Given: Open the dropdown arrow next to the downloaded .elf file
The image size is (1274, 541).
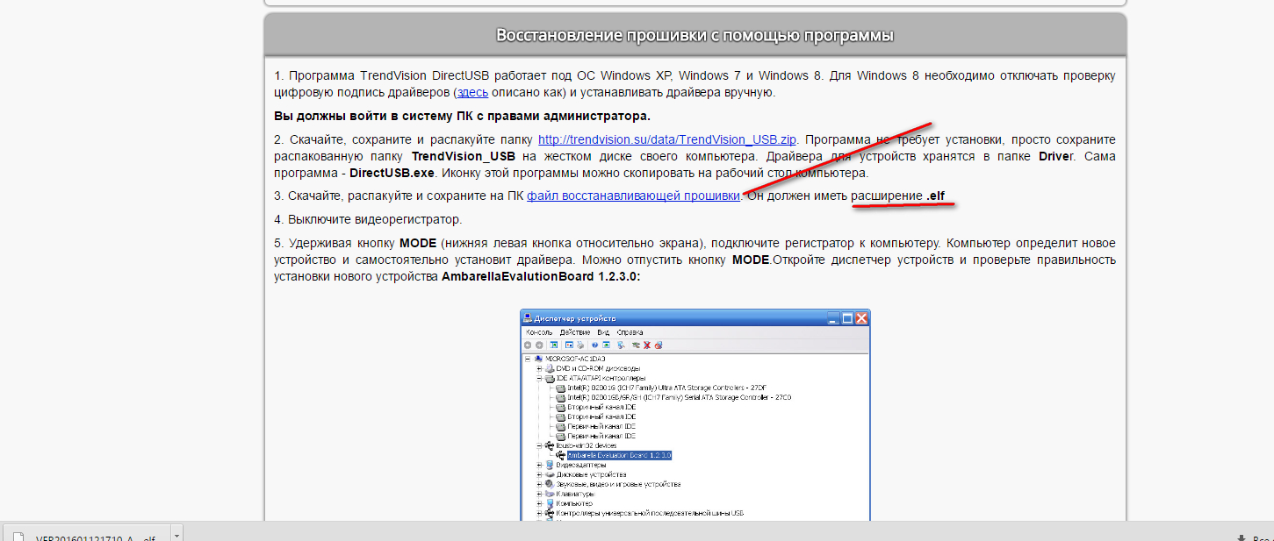Looking at the screenshot, I should (176, 534).
